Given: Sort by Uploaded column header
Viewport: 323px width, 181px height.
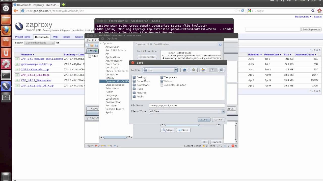Looking at the screenshot, I should pos(255,55).
